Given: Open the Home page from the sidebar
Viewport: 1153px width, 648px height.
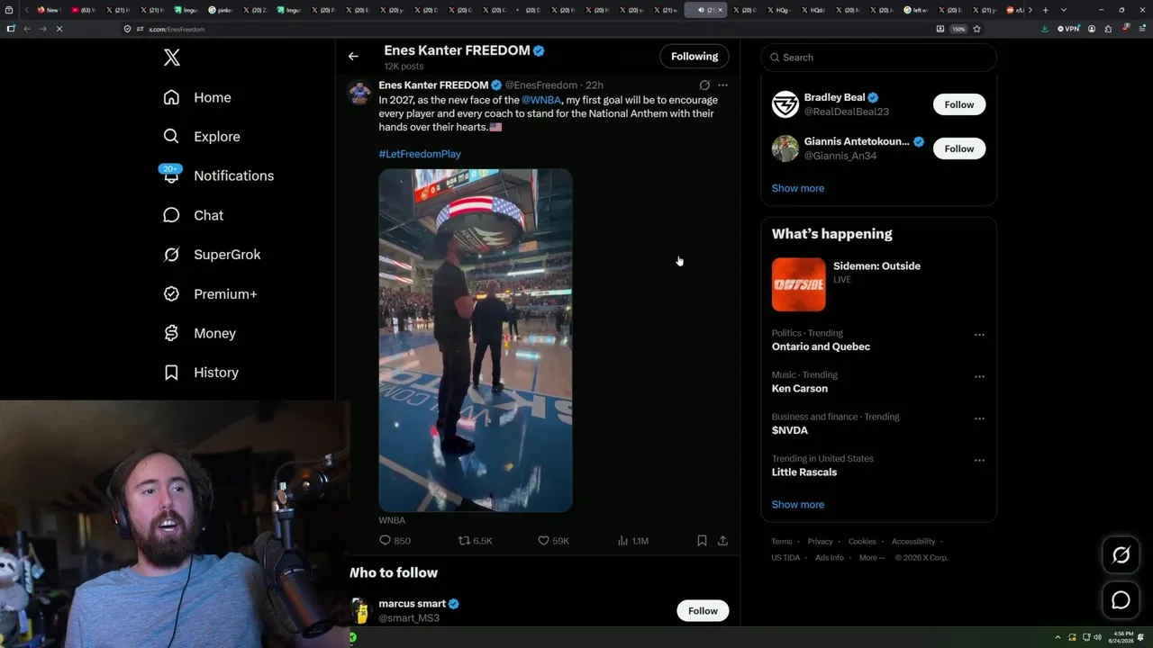Looking at the screenshot, I should pos(197,97).
